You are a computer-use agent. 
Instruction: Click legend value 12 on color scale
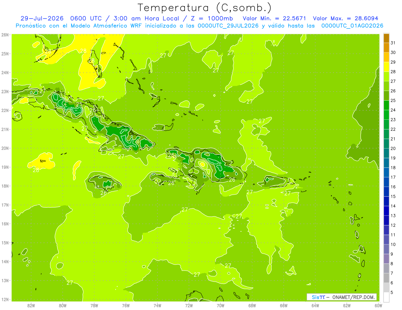(x=393, y=225)
